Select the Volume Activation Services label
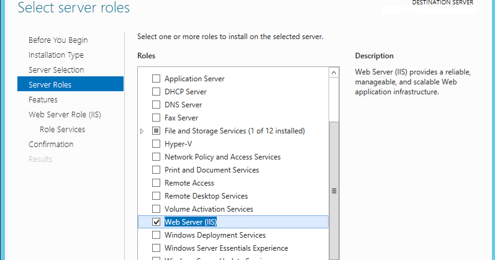This screenshot has width=495, height=260. [209, 209]
